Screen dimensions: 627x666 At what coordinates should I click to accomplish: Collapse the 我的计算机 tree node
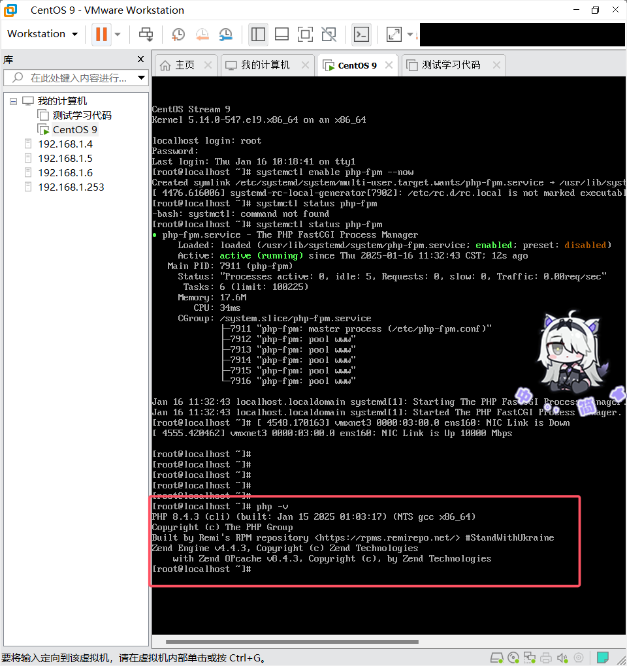click(x=14, y=101)
